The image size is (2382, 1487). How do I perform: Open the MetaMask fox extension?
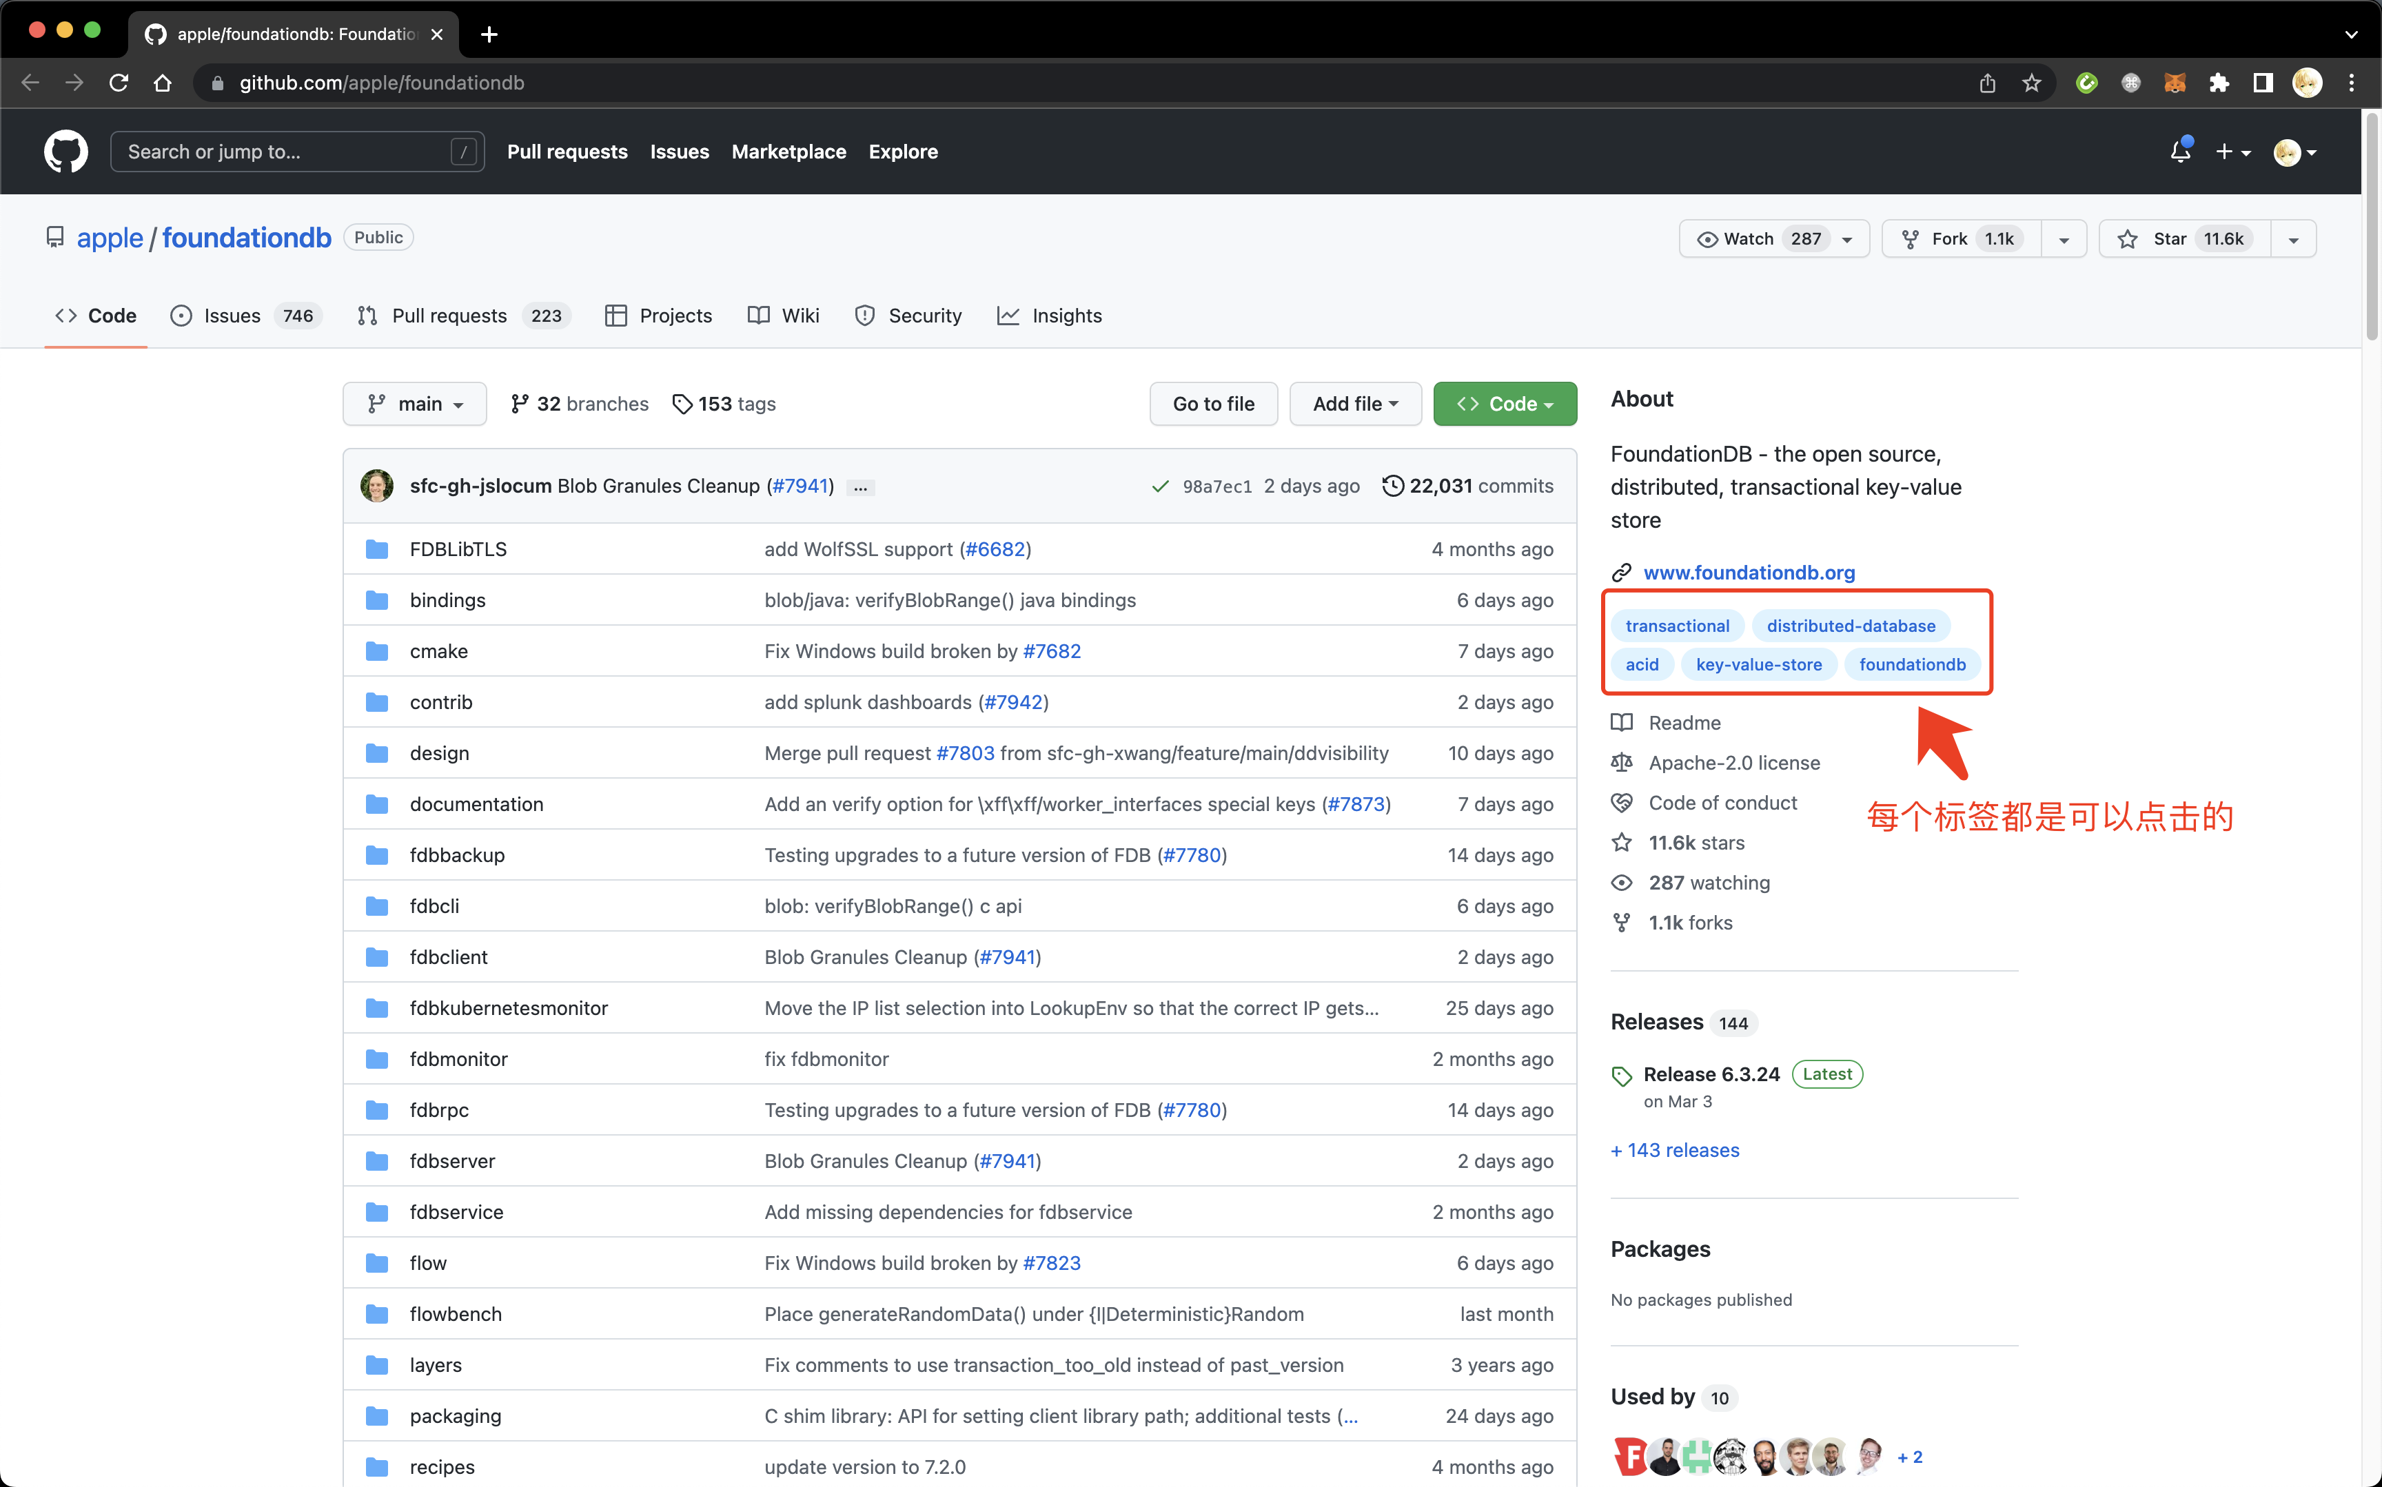pos(2175,83)
